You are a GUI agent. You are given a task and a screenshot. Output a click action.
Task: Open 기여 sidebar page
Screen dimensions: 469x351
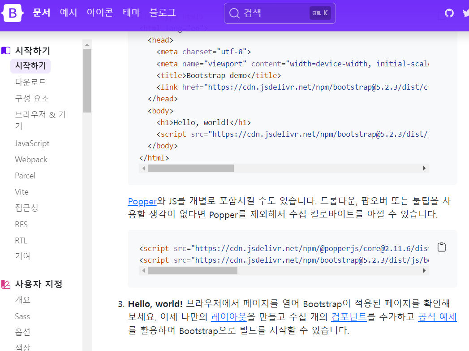click(x=22, y=256)
